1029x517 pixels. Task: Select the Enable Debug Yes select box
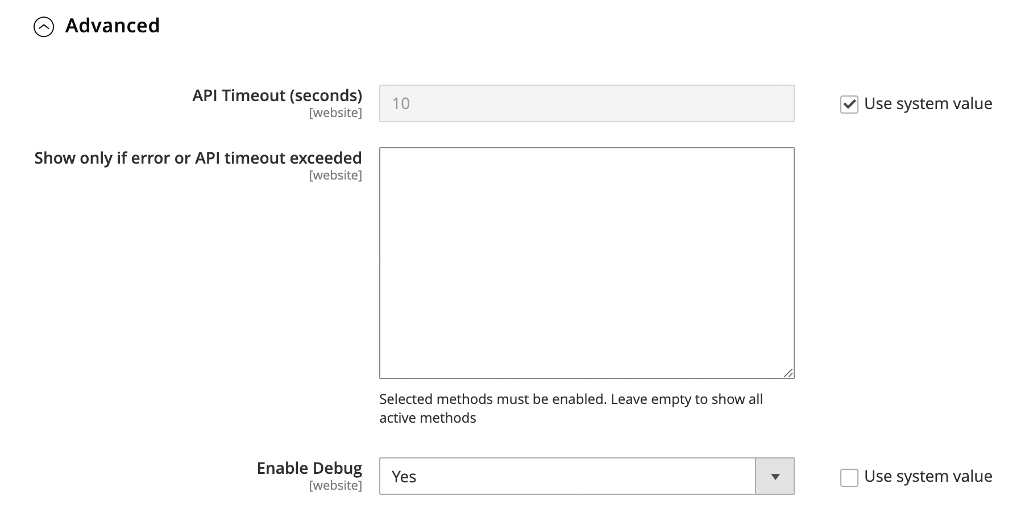tap(587, 476)
